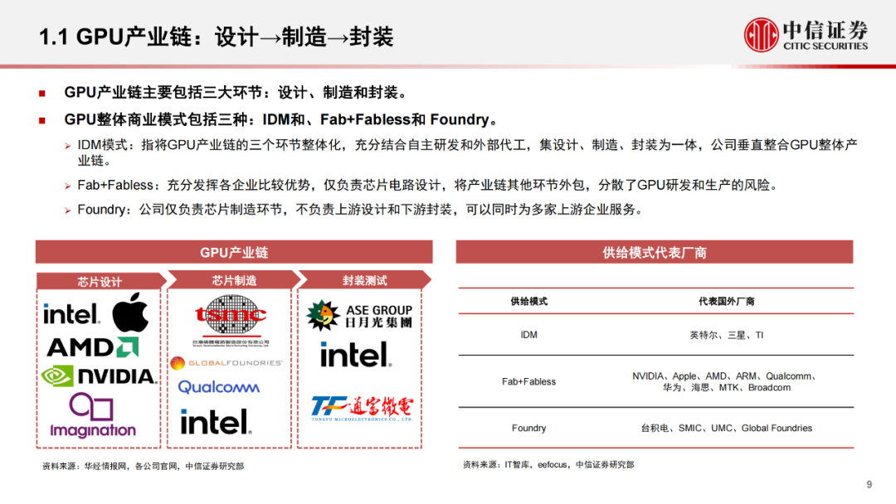Click the NVIDIA、Apple、AMD vendor list cell
The height and width of the screenshot is (504, 896).
726,382
